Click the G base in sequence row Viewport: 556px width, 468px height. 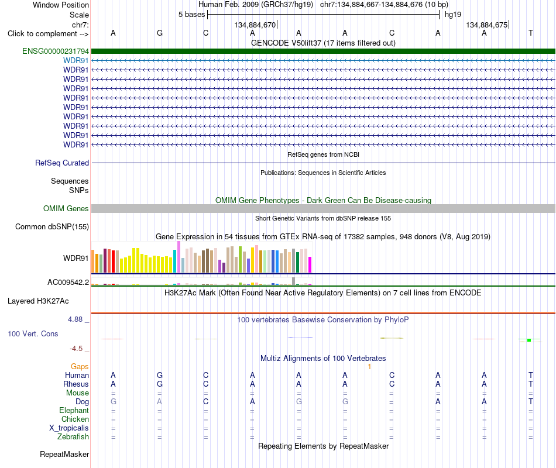[160, 33]
